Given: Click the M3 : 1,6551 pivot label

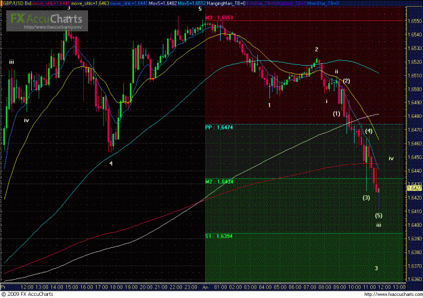Looking at the screenshot, I should tap(219, 18).
